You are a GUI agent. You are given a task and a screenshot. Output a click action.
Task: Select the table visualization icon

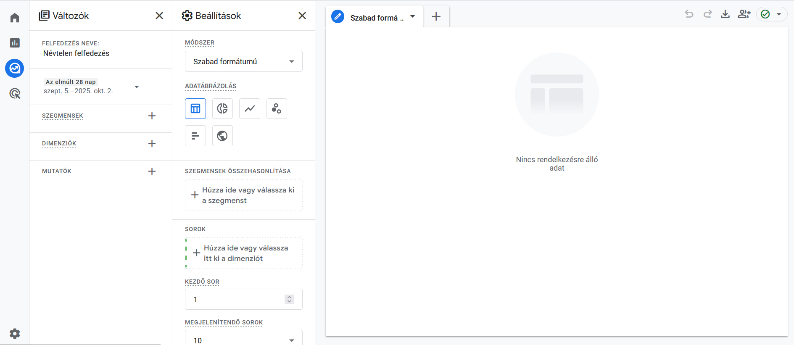pos(195,109)
